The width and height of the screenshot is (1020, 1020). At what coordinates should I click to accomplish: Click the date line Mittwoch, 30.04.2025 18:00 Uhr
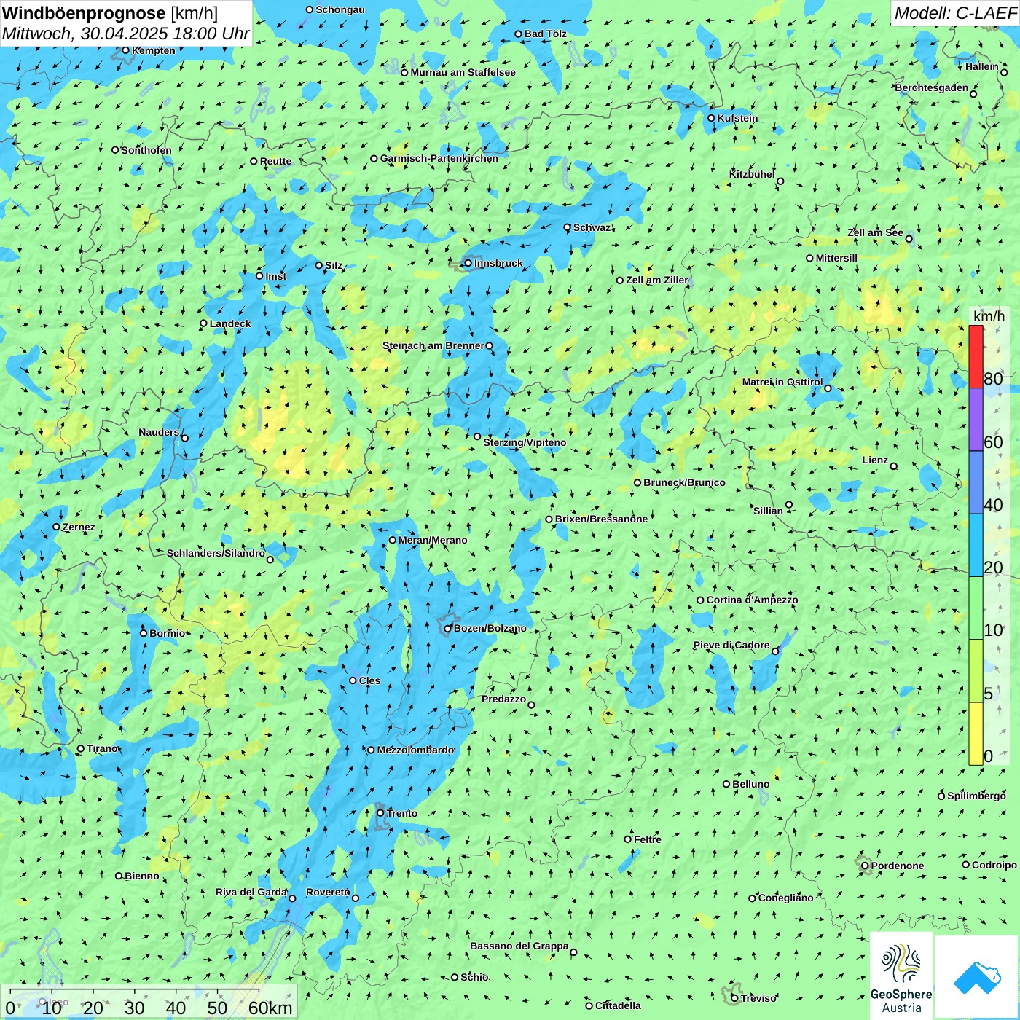pyautogui.click(x=125, y=34)
